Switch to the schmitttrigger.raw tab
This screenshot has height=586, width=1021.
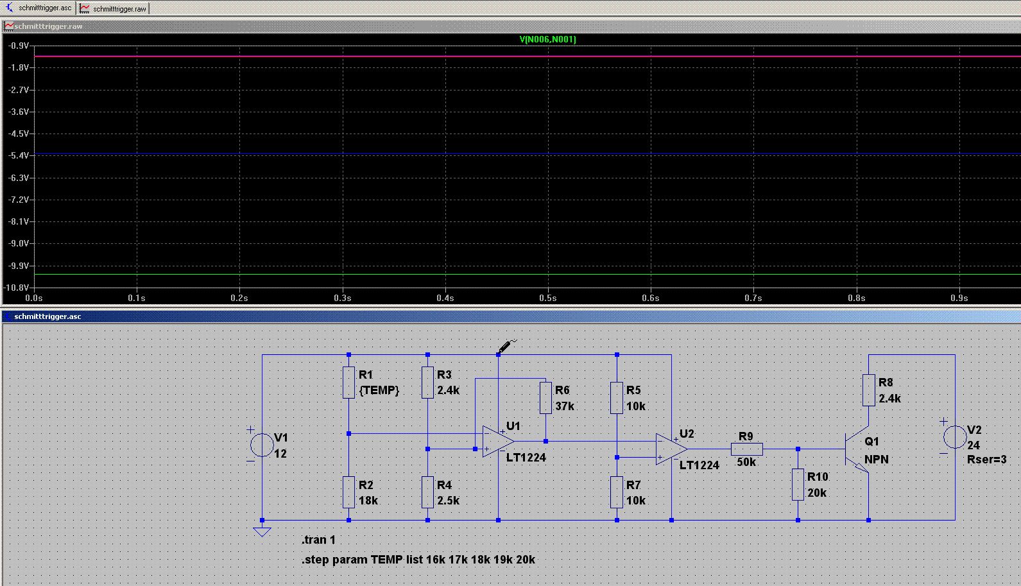coord(114,8)
